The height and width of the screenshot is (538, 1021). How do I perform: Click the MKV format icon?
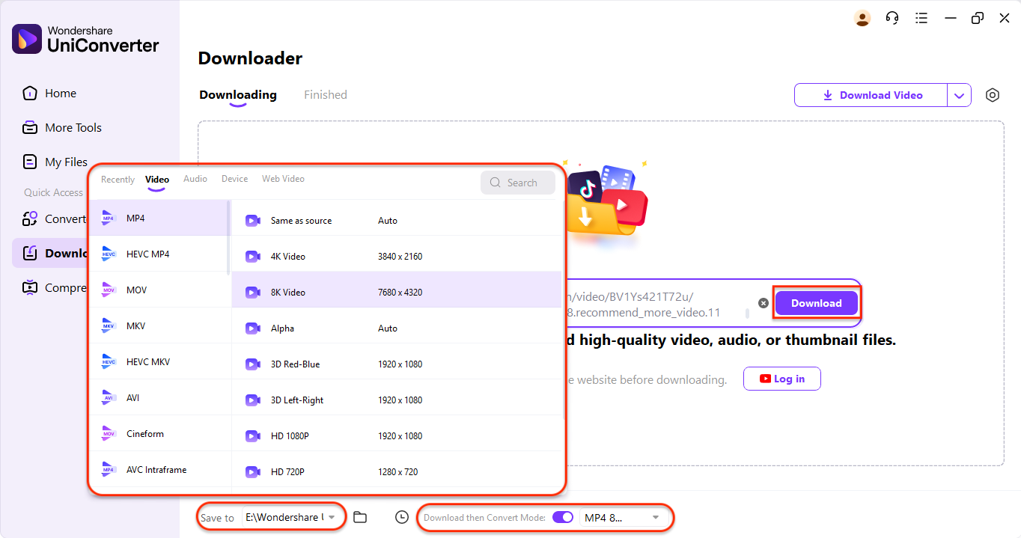[x=109, y=326]
